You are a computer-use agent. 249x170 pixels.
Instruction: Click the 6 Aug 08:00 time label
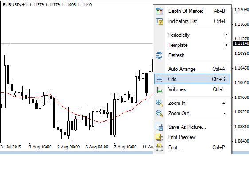tap(97, 147)
